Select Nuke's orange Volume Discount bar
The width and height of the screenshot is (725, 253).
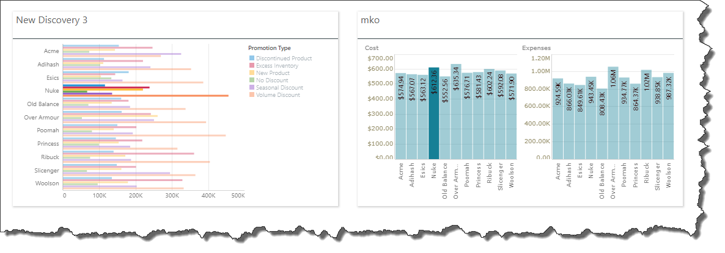[x=145, y=96]
